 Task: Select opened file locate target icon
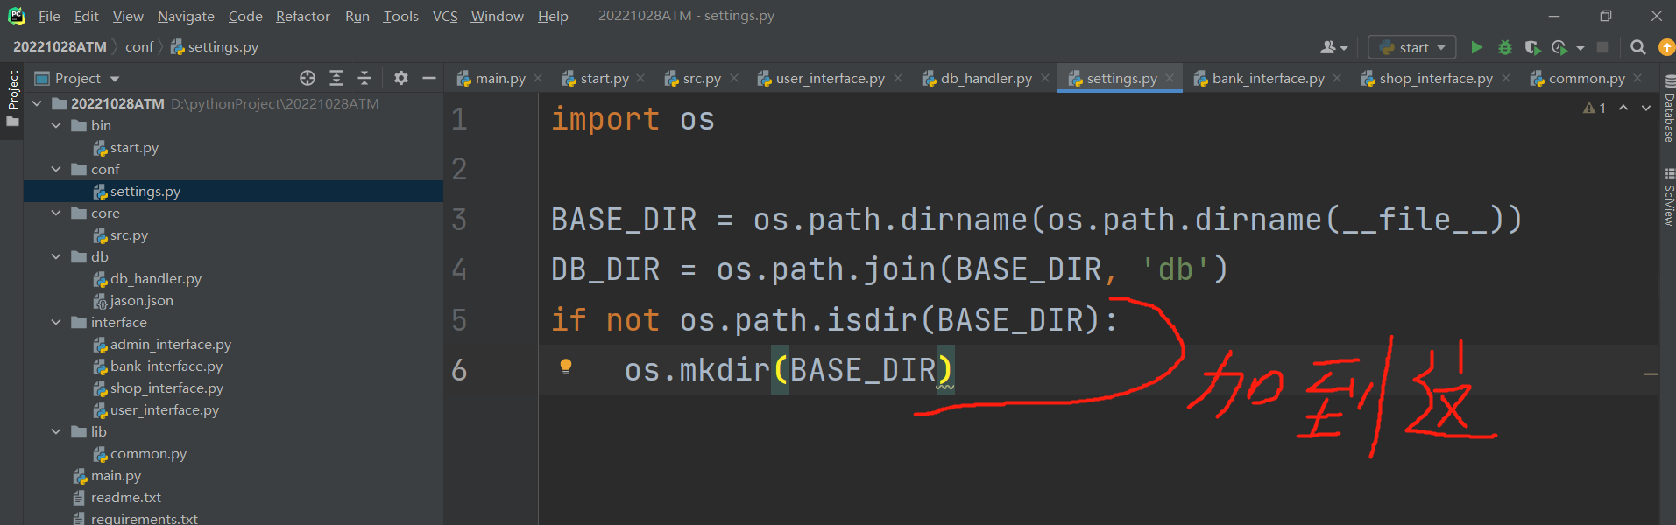(308, 78)
